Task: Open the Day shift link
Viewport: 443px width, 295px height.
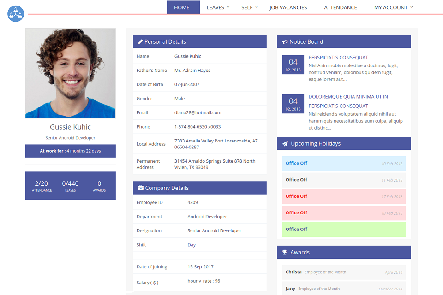Action: [x=192, y=245]
